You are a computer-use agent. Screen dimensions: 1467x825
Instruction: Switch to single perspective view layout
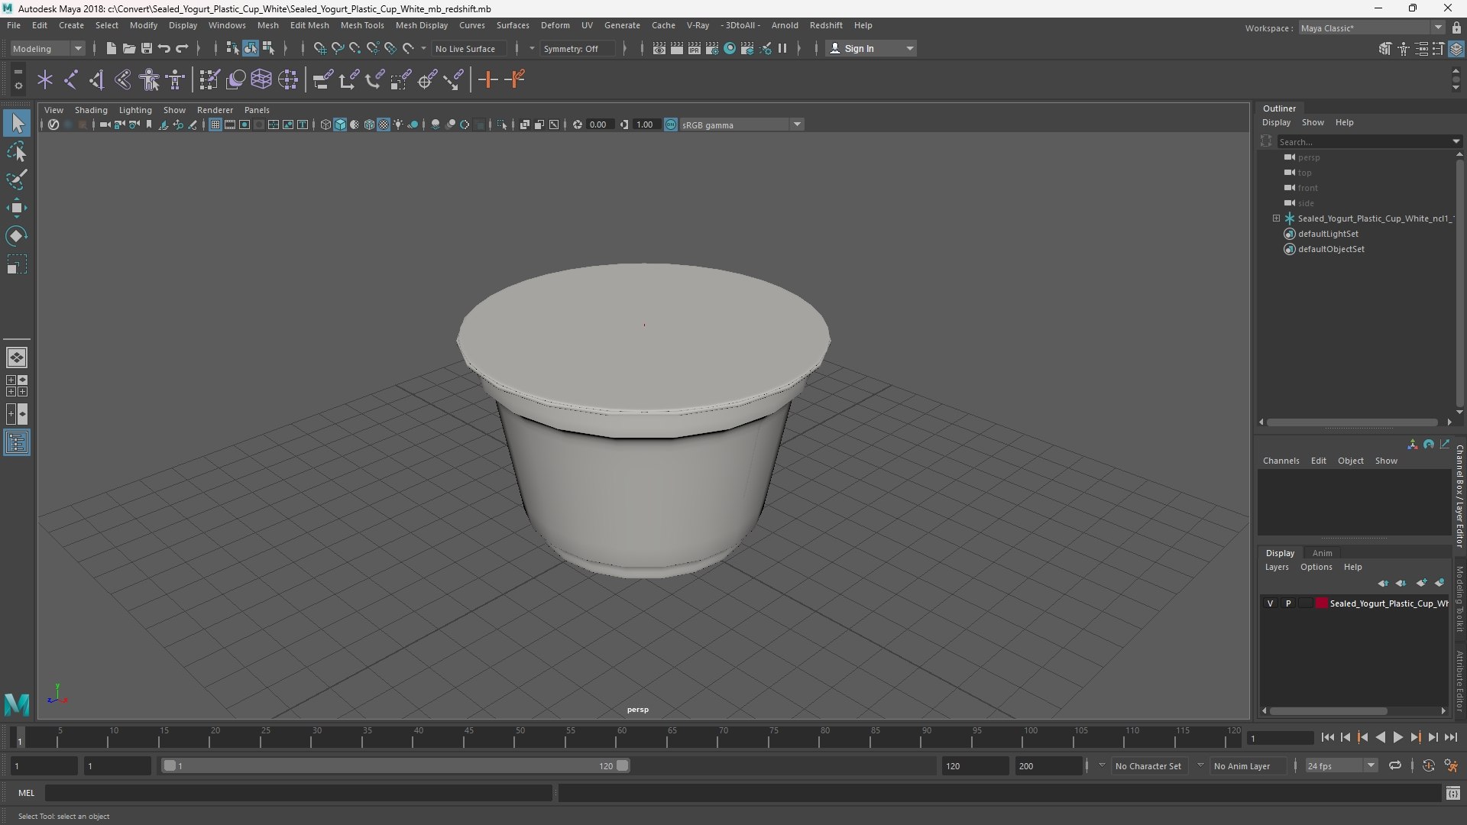(17, 357)
